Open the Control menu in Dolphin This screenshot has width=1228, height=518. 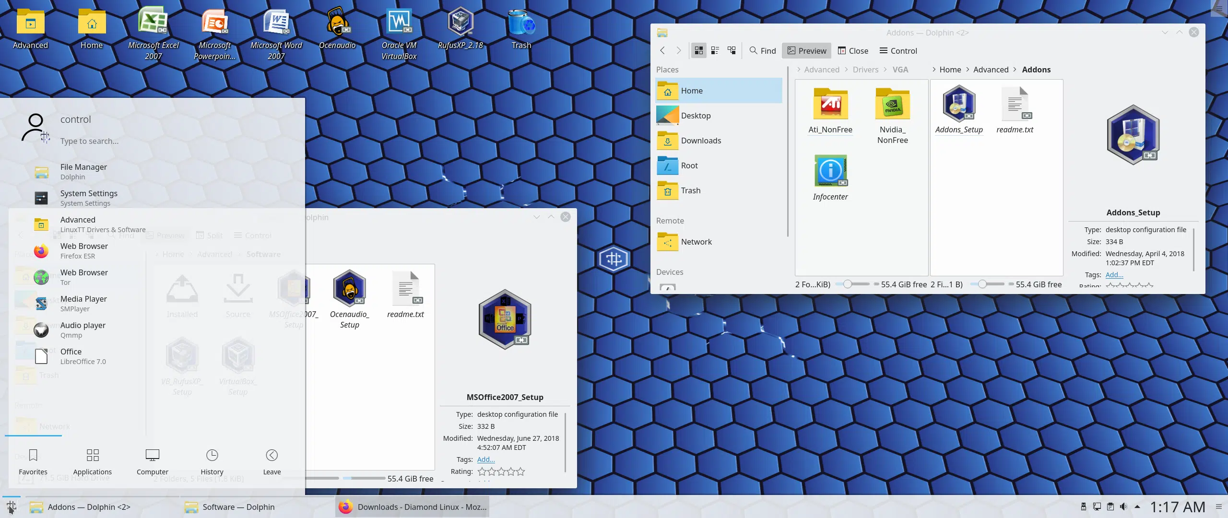tap(898, 50)
